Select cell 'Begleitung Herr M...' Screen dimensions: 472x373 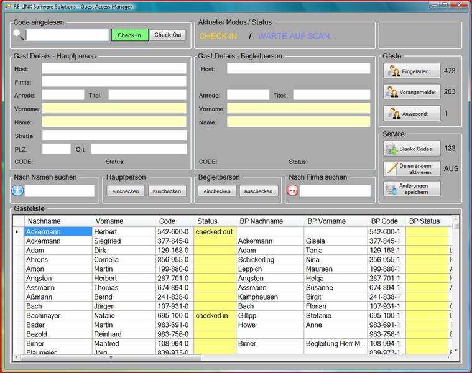point(336,344)
